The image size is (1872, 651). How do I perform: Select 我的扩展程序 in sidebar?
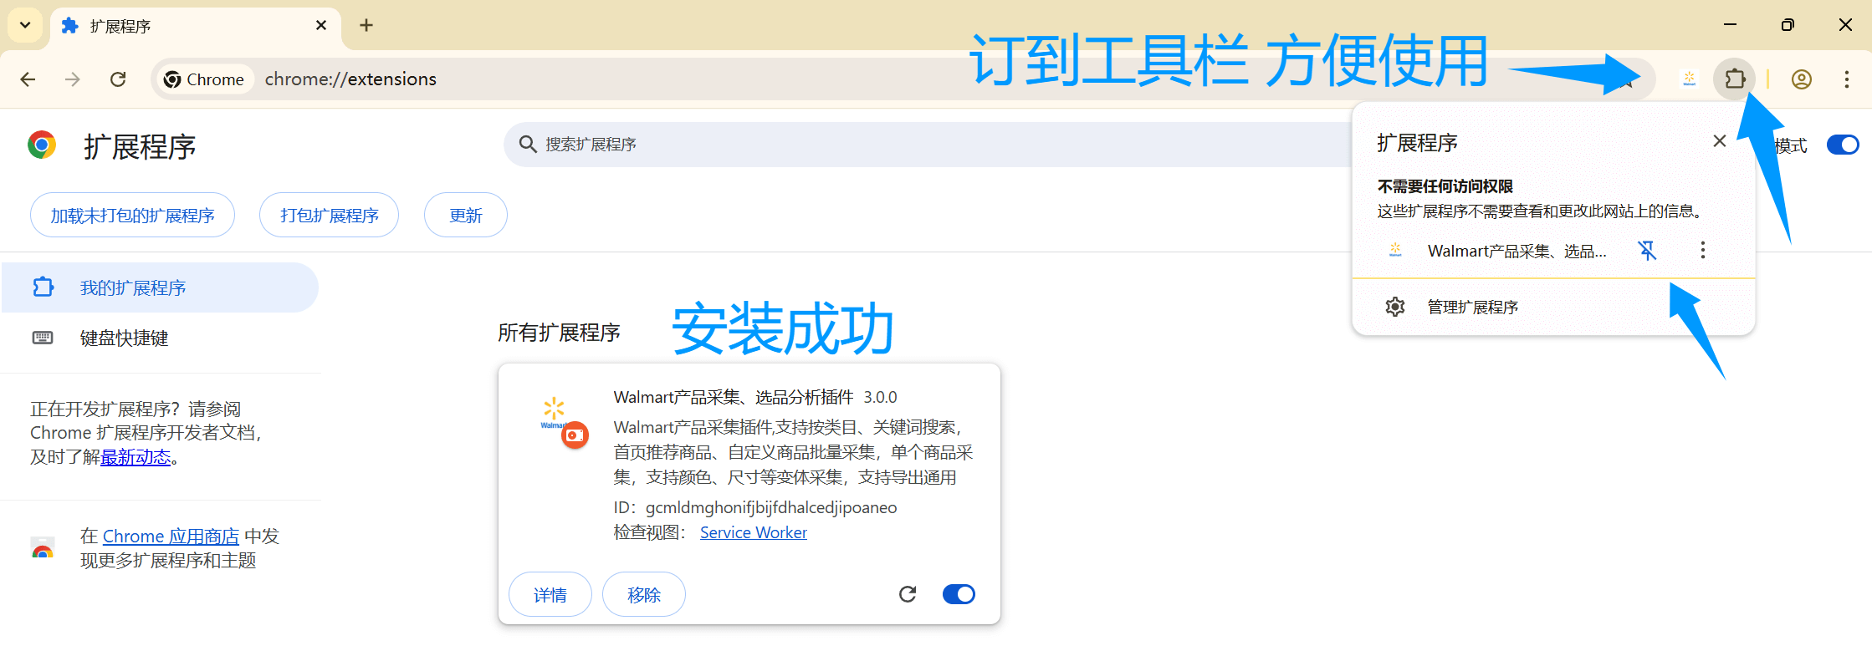click(159, 287)
